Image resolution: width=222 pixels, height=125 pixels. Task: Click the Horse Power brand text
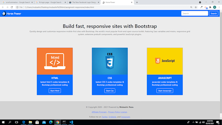click(x=14, y=14)
